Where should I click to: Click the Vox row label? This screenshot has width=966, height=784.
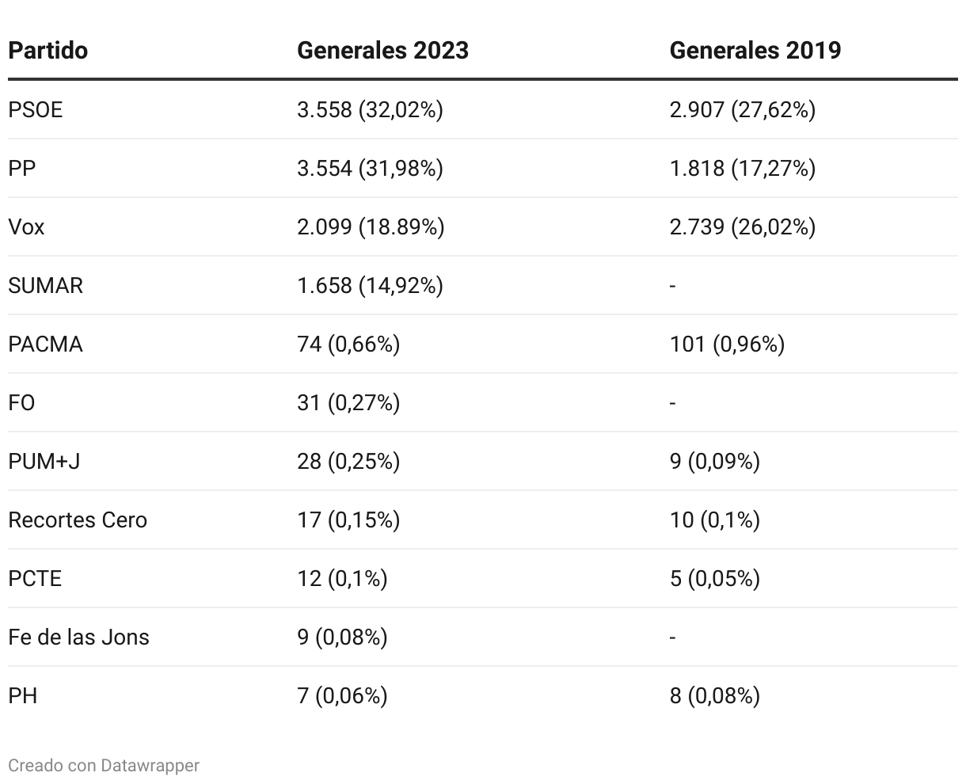pos(26,227)
